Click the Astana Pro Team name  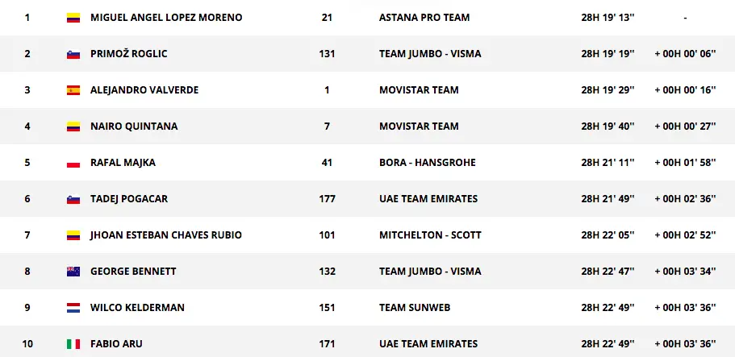point(424,18)
